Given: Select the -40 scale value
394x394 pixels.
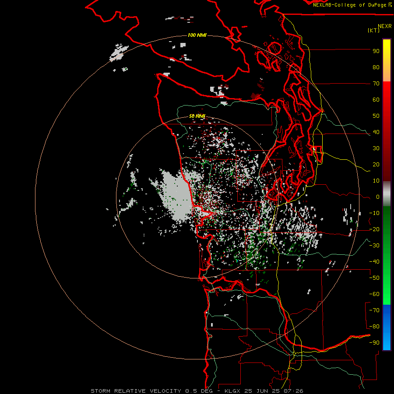Looking at the screenshot, I should [374, 262].
